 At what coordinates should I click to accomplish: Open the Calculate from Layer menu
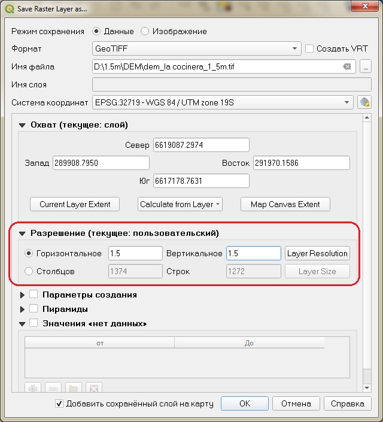click(180, 204)
